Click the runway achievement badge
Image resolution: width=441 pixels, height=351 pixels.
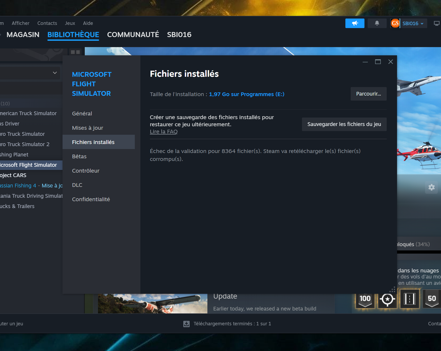(x=409, y=299)
